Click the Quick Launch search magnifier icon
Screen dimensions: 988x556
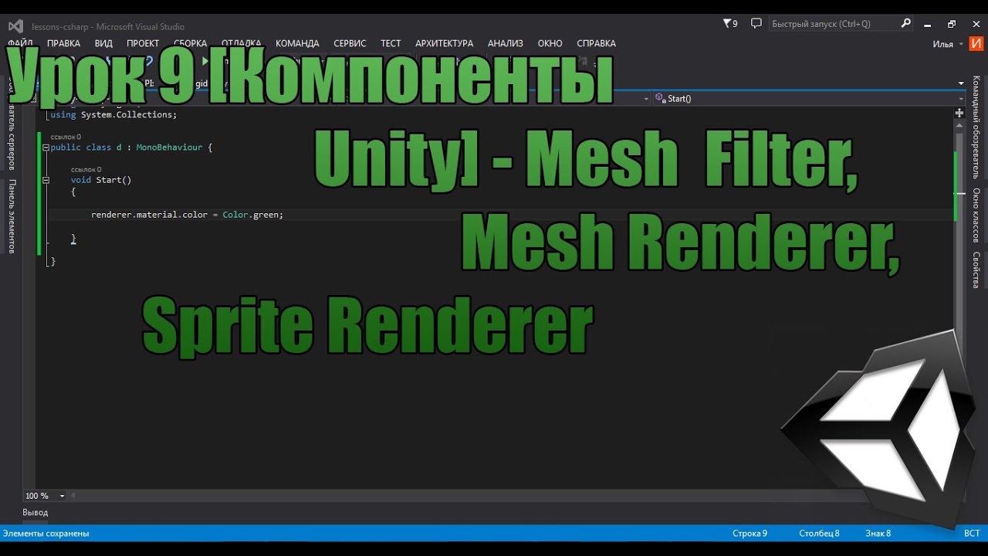906,24
